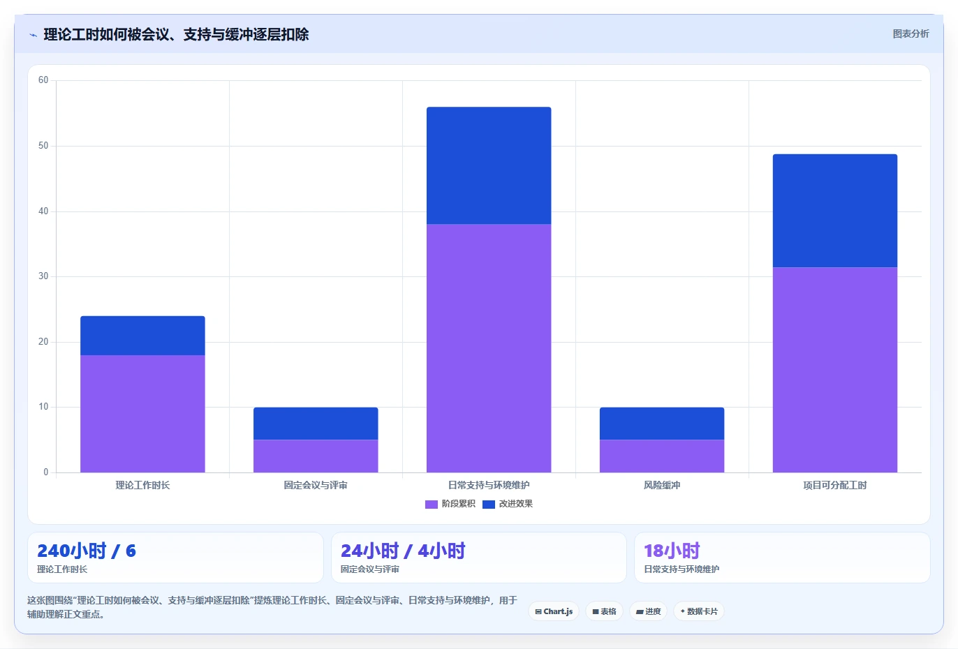Click the 进度 tag
The width and height of the screenshot is (958, 649).
point(648,611)
